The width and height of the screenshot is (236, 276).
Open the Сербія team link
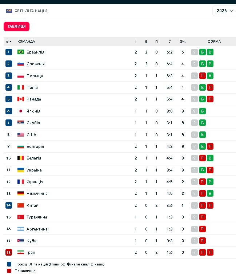[x=33, y=123]
